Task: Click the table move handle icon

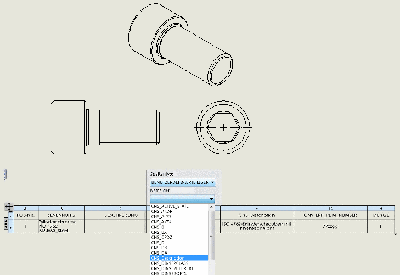Action: [x=9, y=206]
